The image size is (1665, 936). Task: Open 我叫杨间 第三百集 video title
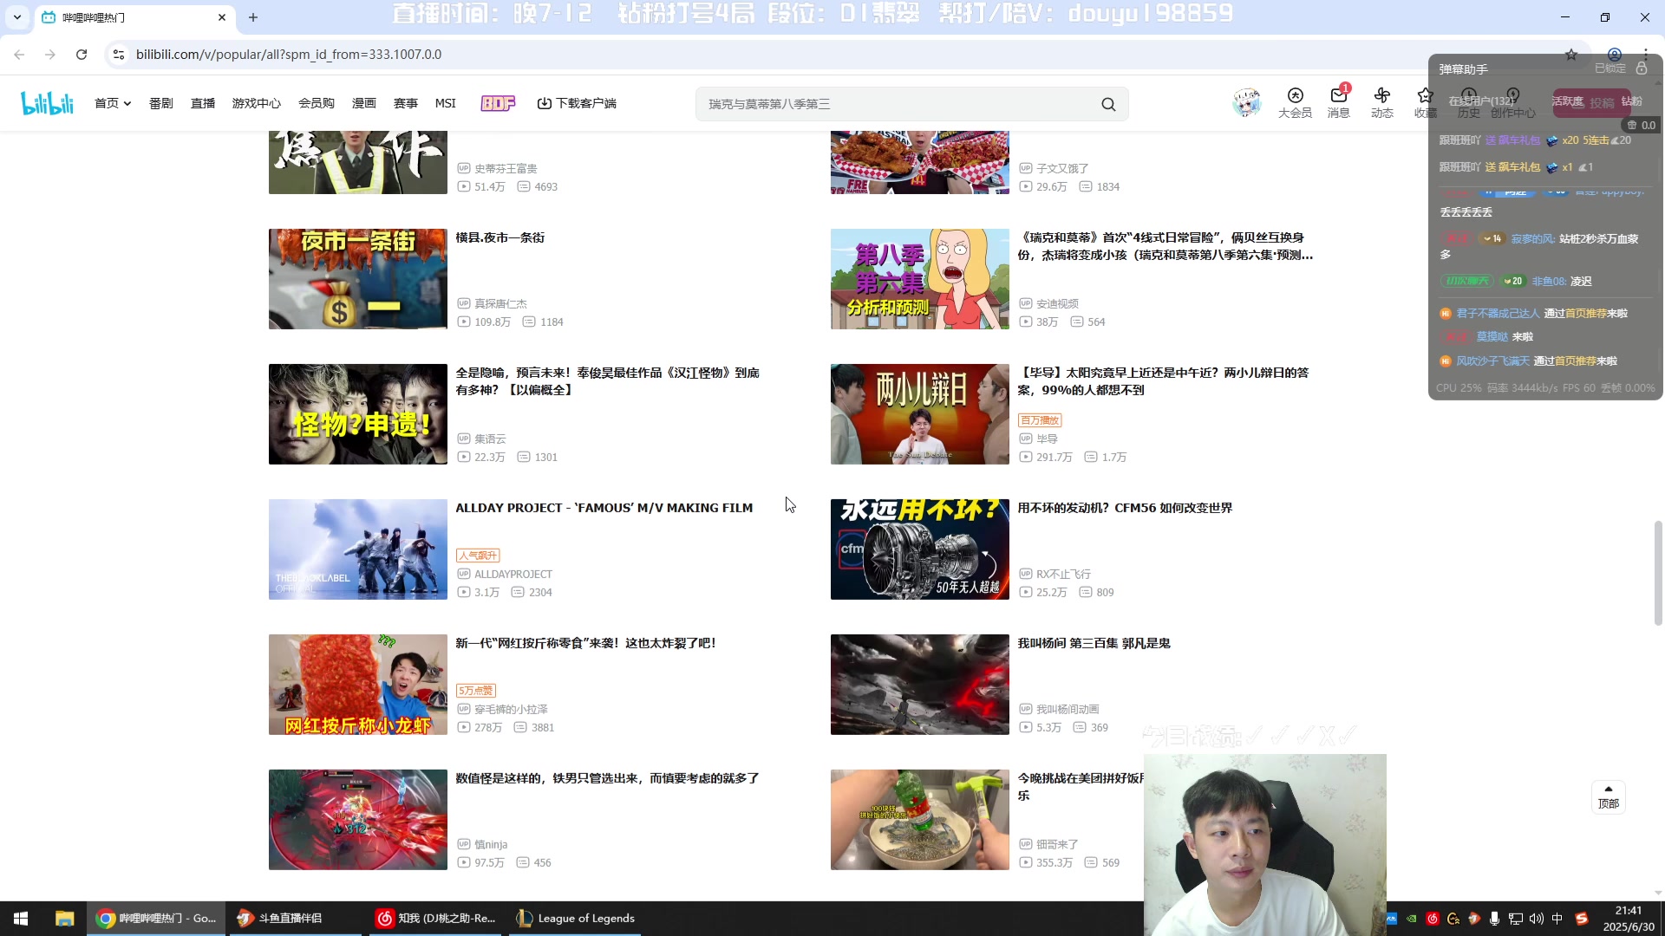tap(1094, 643)
